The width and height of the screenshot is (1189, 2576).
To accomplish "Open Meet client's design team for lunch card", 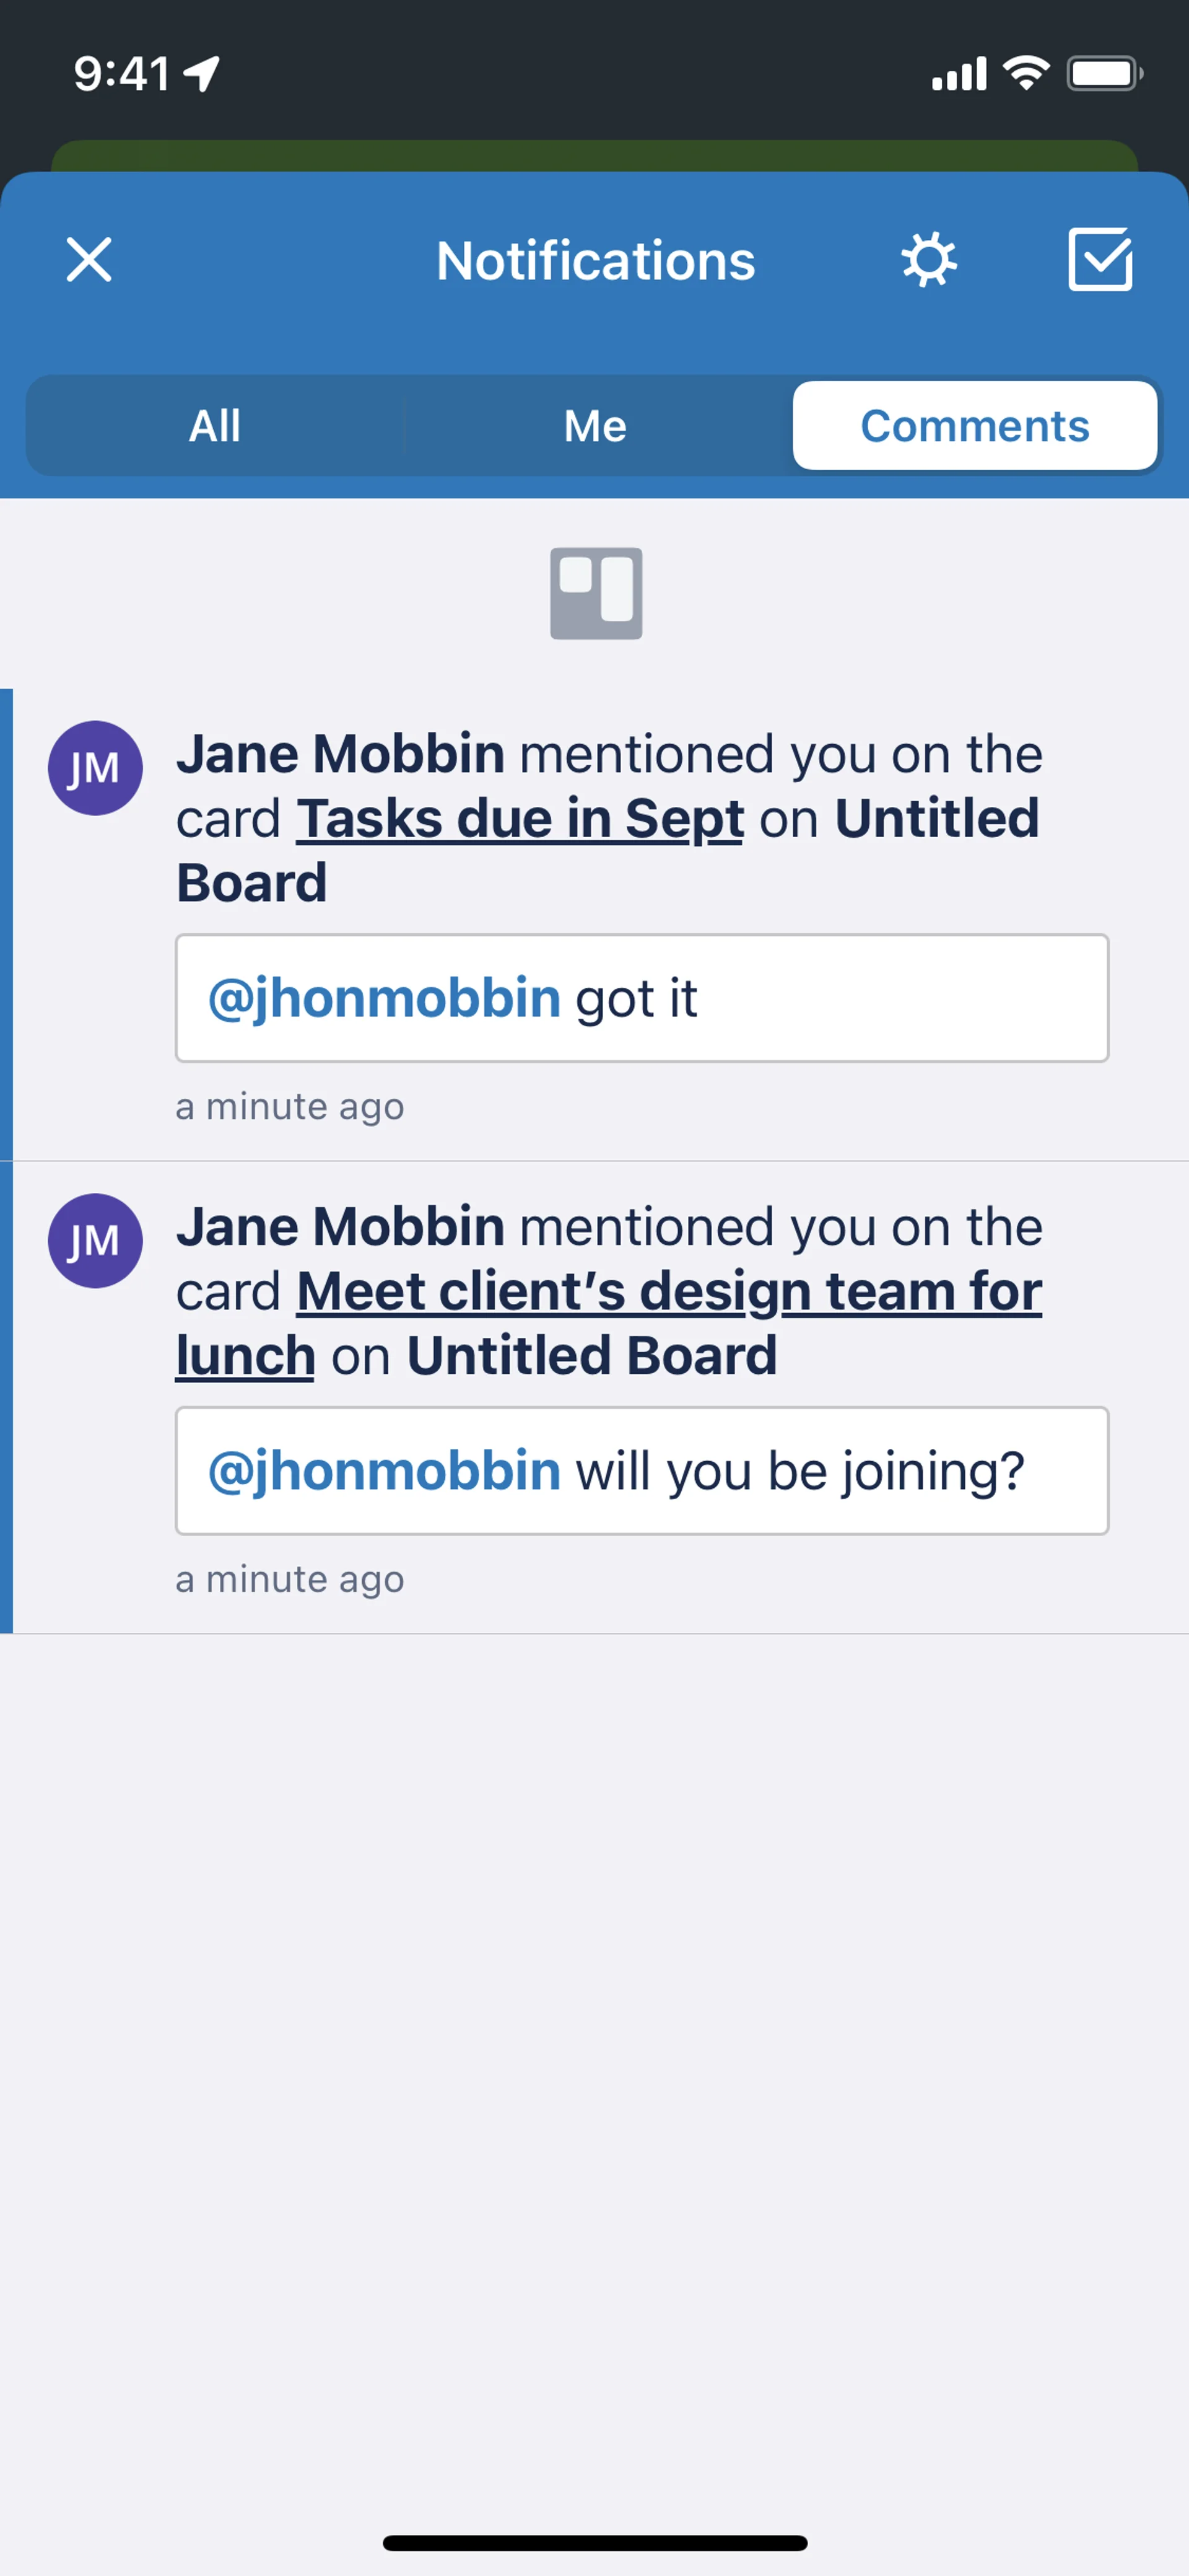I will pyautogui.click(x=668, y=1291).
